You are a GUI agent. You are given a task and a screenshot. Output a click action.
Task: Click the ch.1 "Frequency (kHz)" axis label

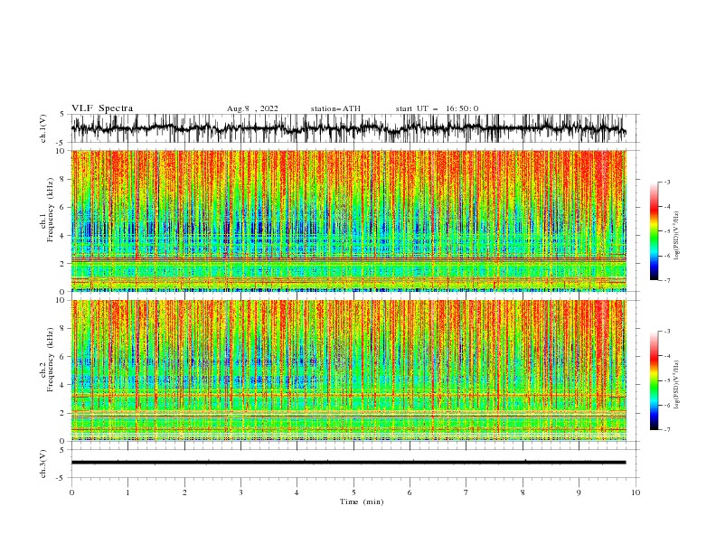pos(51,211)
